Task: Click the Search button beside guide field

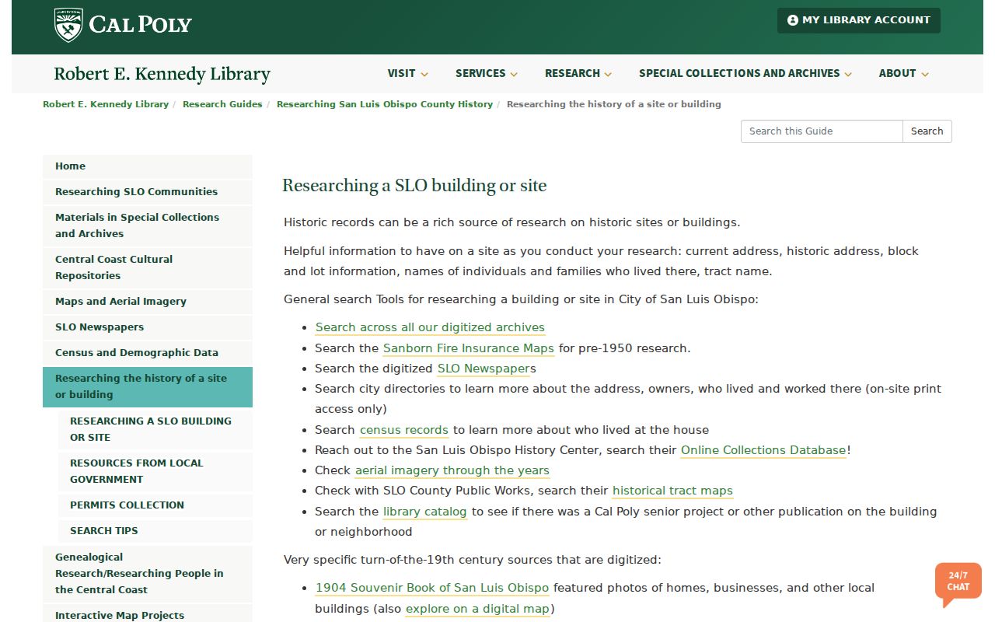Action: [x=927, y=131]
